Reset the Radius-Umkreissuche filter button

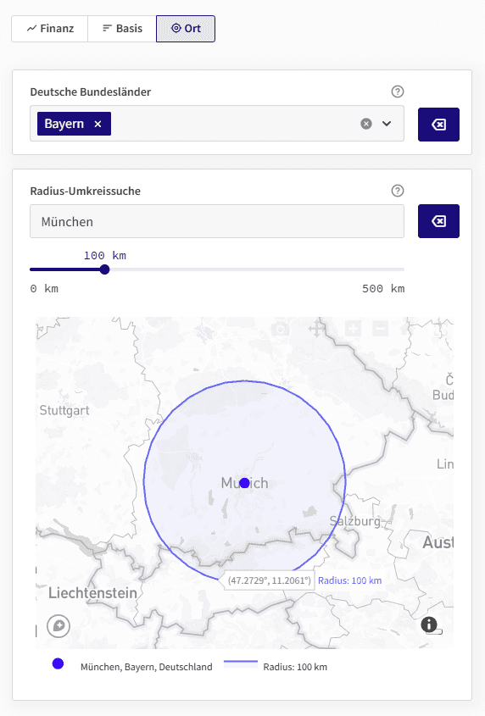438,221
